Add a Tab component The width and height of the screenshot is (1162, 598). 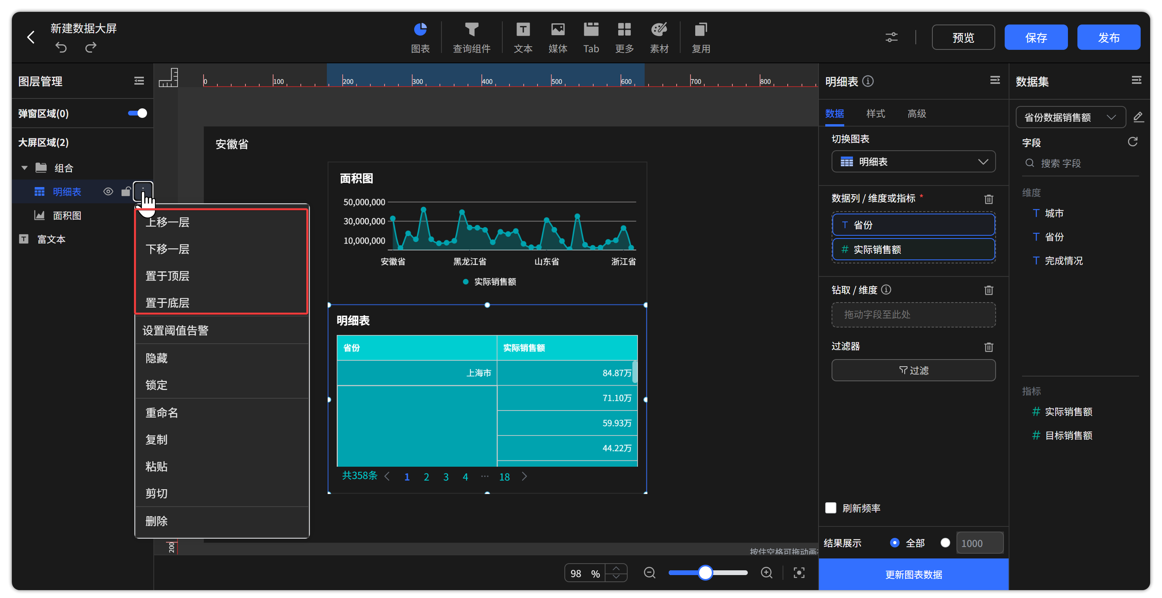(591, 38)
